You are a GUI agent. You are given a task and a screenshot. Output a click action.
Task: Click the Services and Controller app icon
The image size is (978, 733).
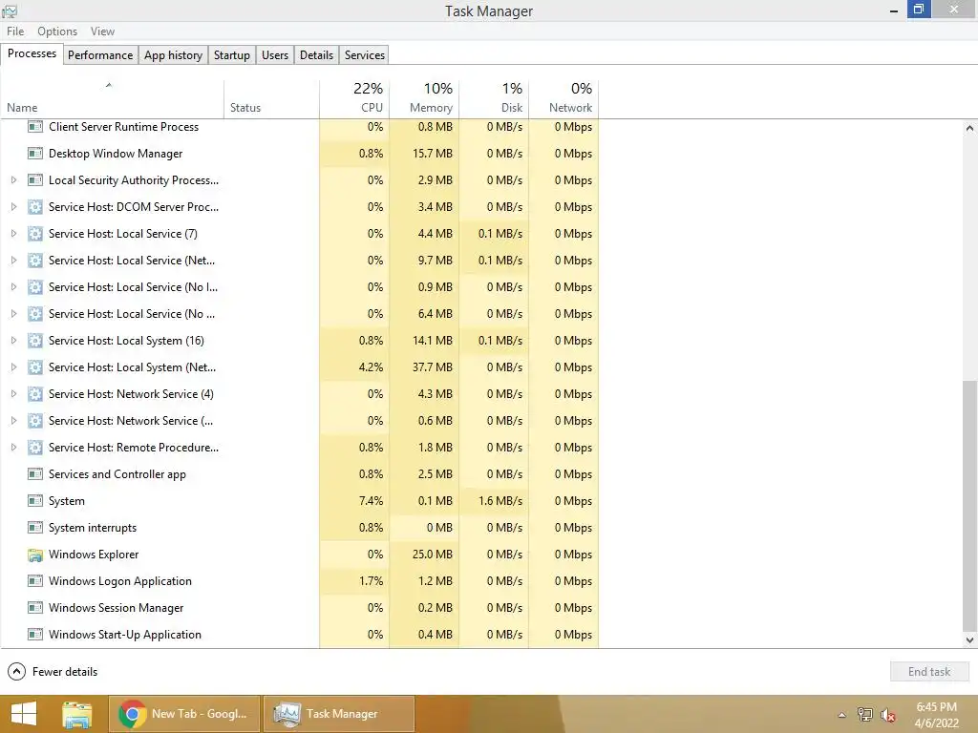35,474
